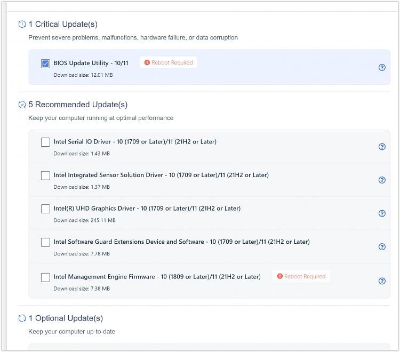The width and height of the screenshot is (400, 352).
Task: Click help icon for Intel Serial IO Driver
Action: point(382,147)
